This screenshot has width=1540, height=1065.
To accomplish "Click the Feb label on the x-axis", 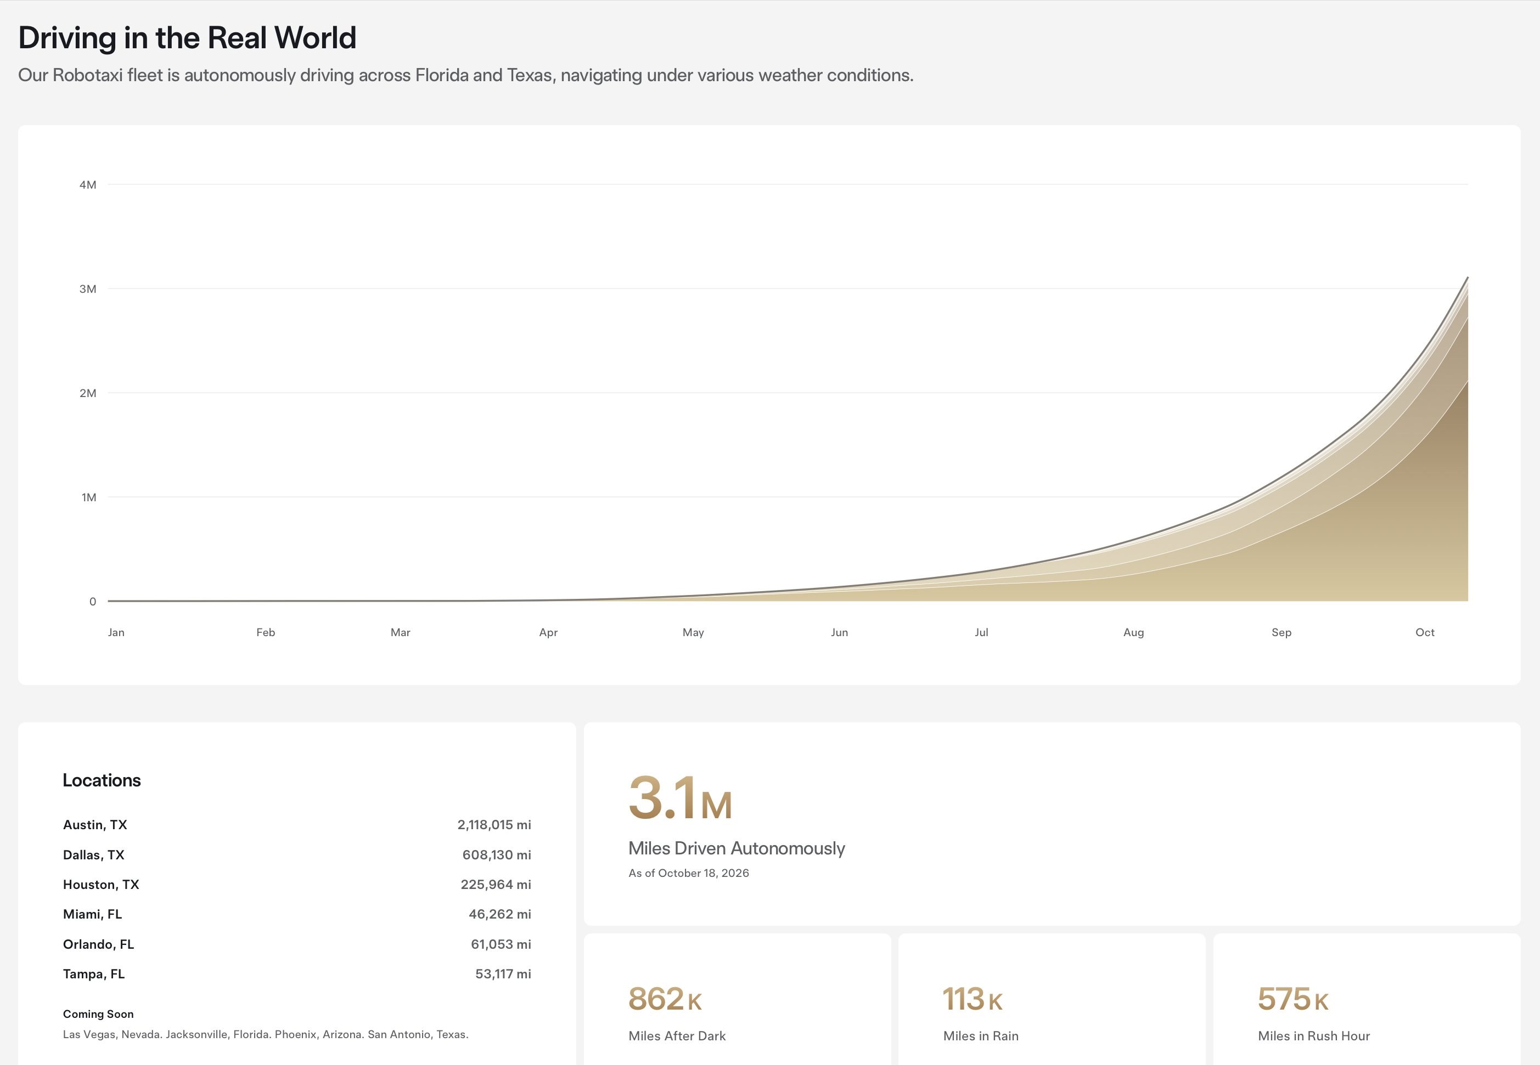I will [x=266, y=632].
